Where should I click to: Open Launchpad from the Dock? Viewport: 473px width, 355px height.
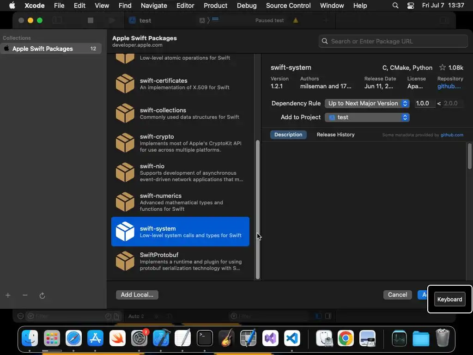coord(52,338)
